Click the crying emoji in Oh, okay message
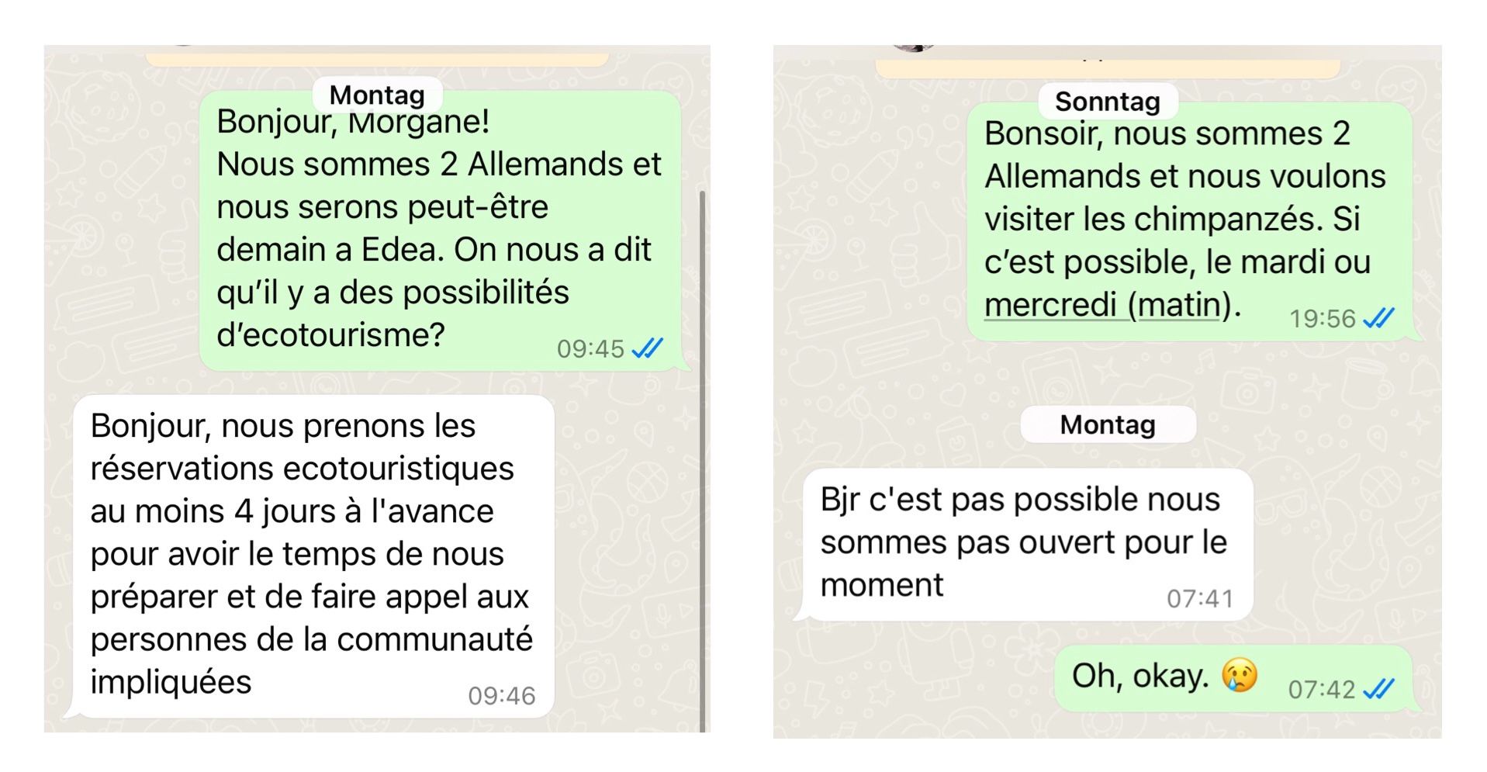This screenshot has height=772, width=1487. [1239, 676]
